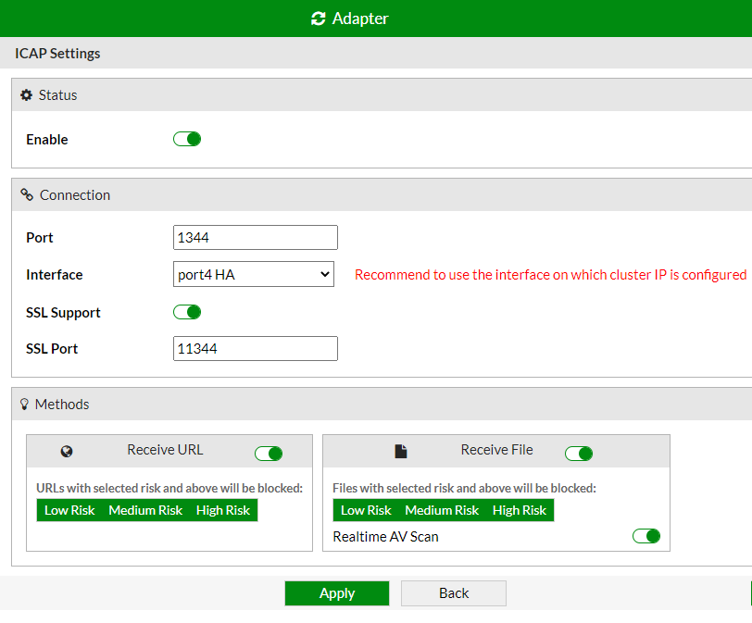The image size is (752, 623).
Task: Click the globe icon in Receive URL panel
Action: point(67,452)
